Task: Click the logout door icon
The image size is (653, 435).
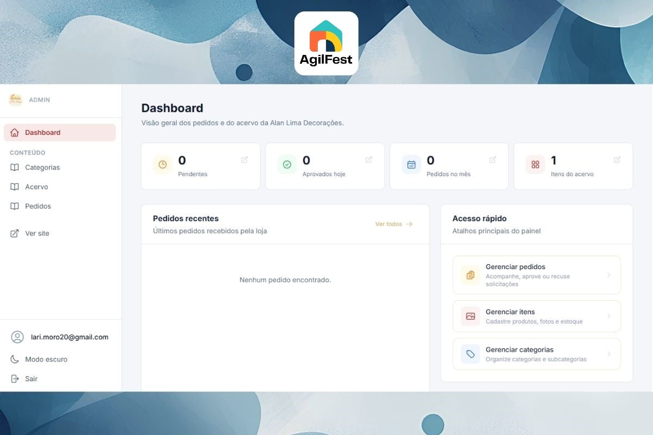Action: 15,379
